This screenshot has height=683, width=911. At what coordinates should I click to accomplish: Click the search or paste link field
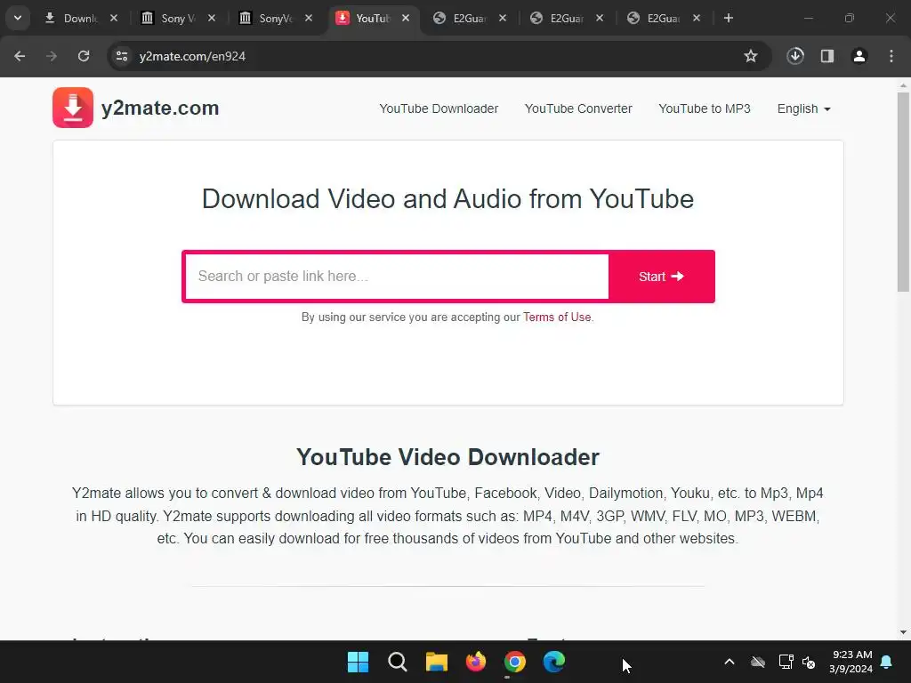click(x=397, y=277)
